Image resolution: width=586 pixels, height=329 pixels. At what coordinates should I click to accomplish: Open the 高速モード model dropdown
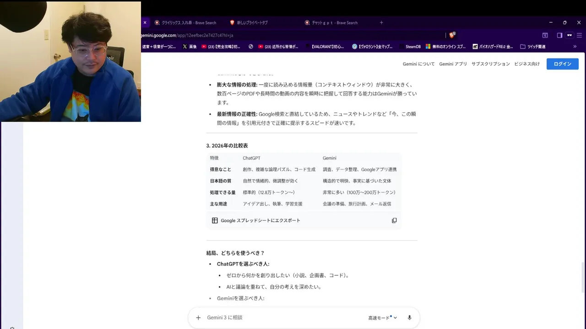(382, 318)
